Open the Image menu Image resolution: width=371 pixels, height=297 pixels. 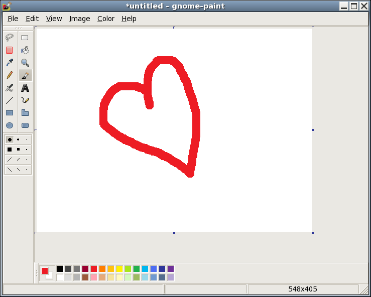coord(80,19)
